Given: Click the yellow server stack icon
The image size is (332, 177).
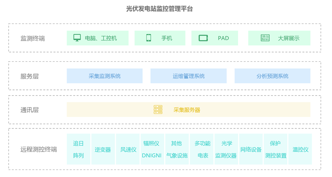Looking at the screenshot, I should coord(158,110).
